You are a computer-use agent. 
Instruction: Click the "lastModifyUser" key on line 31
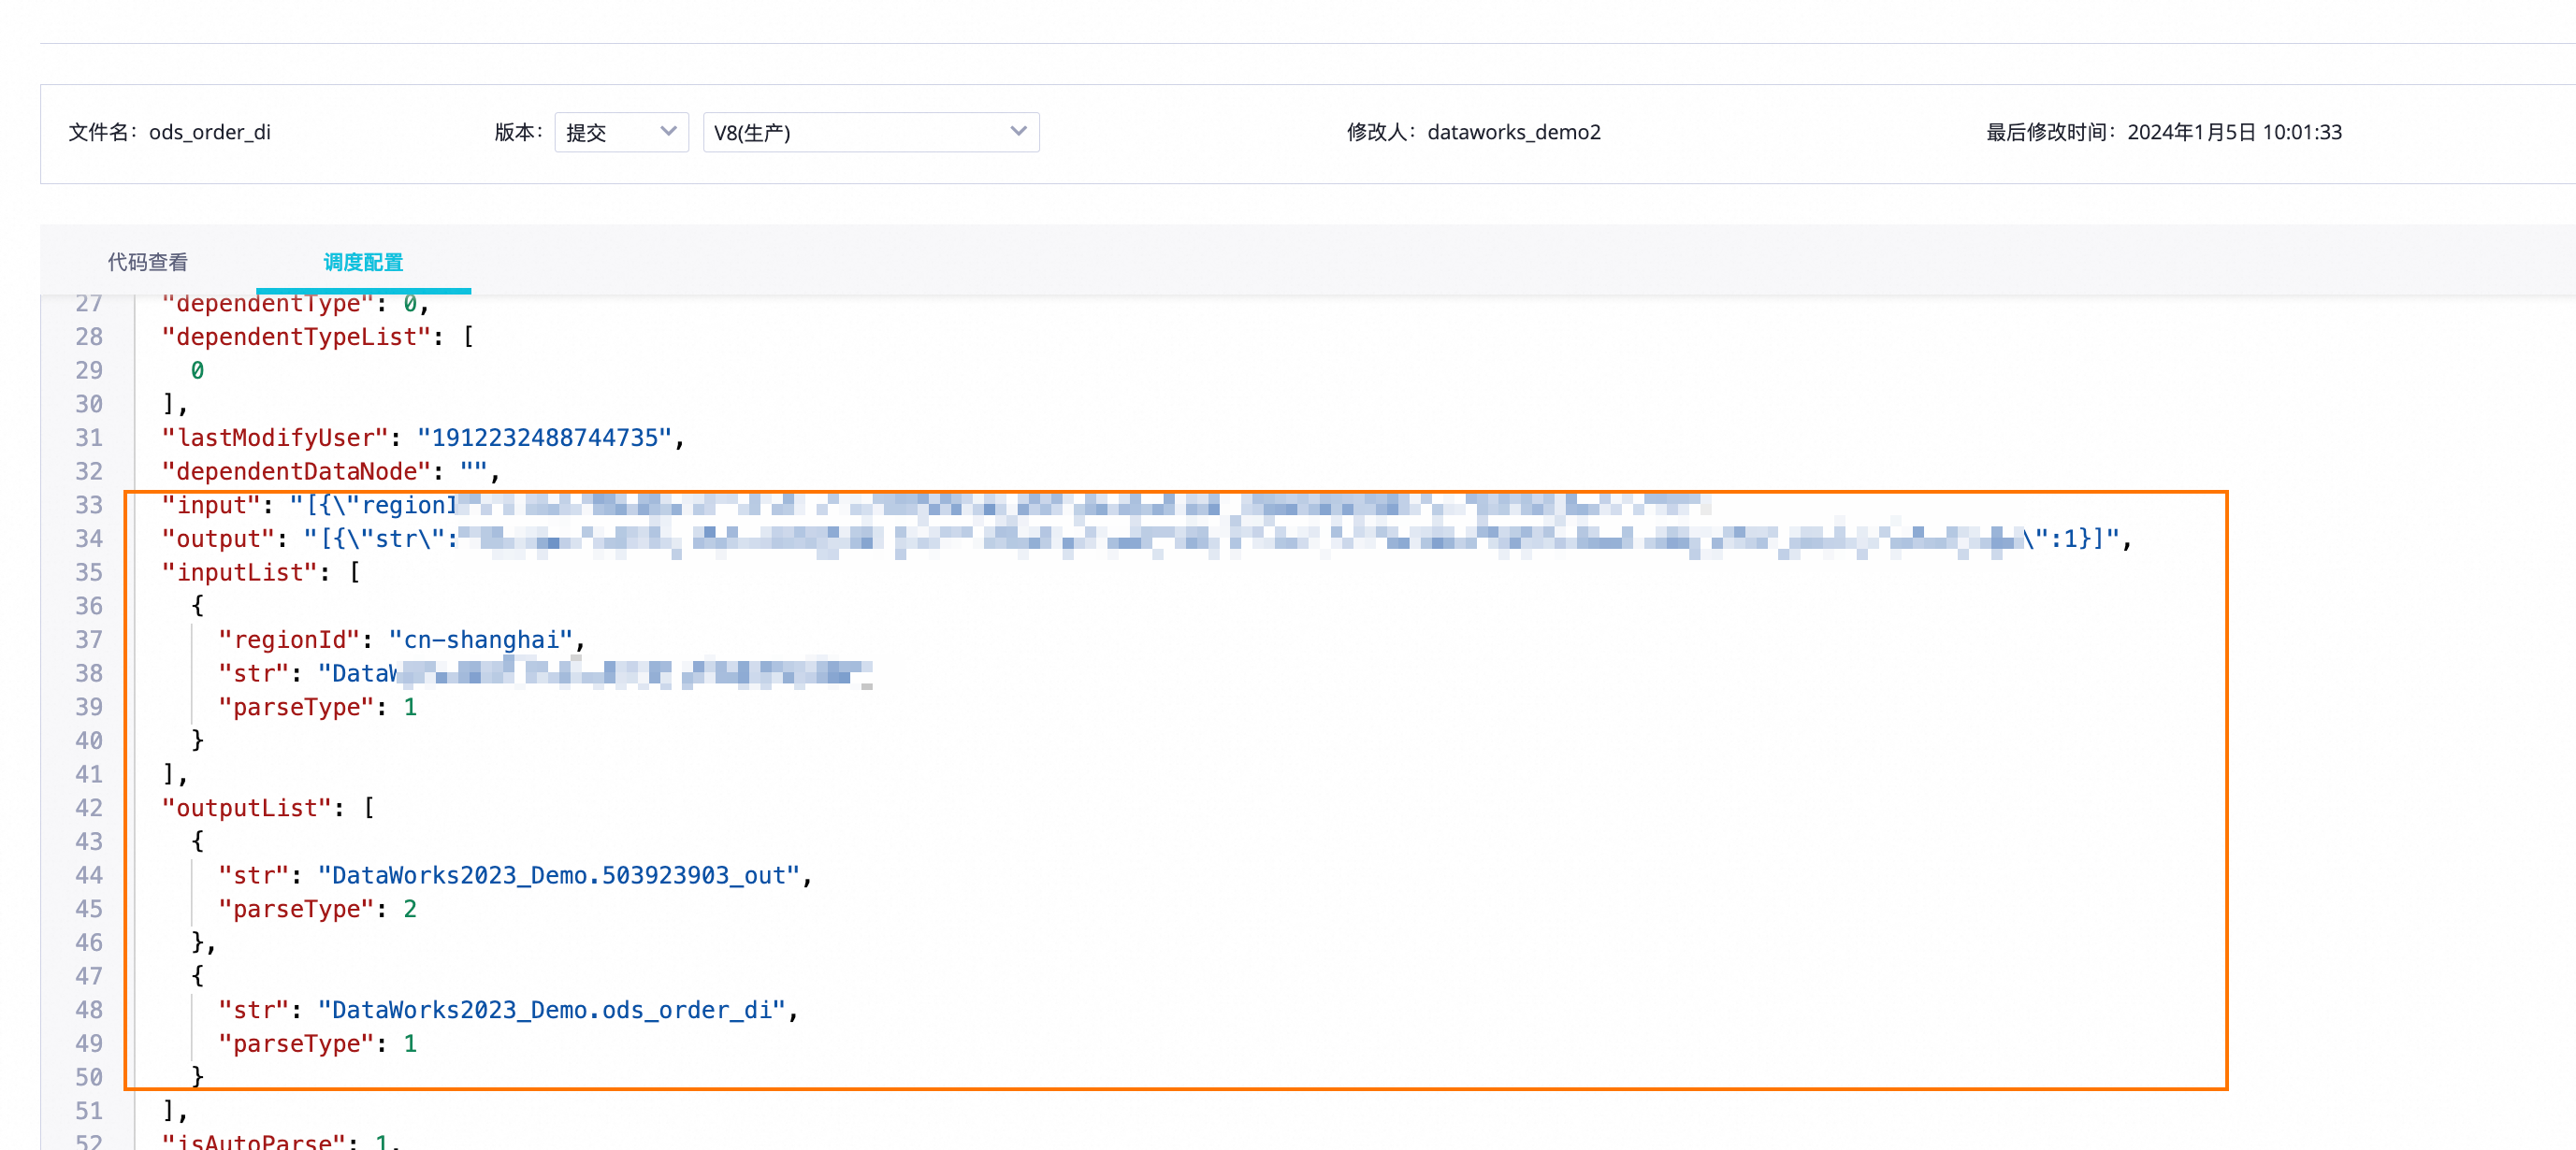pyautogui.click(x=275, y=438)
